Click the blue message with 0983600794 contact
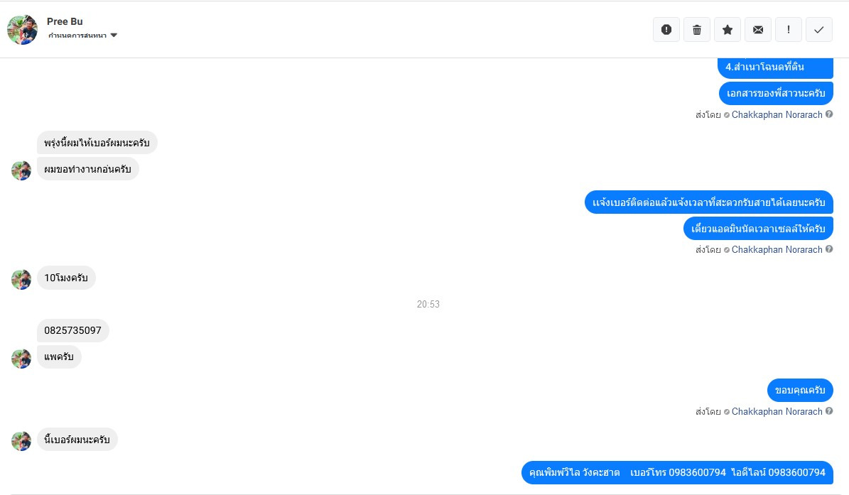Screen dimensions: 849x495 [677, 472]
